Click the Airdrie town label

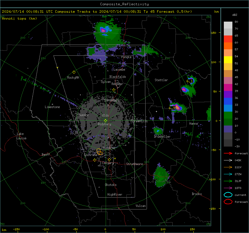[x=109, y=148]
